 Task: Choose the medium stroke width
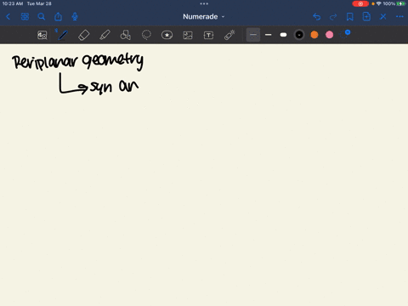[x=269, y=35]
